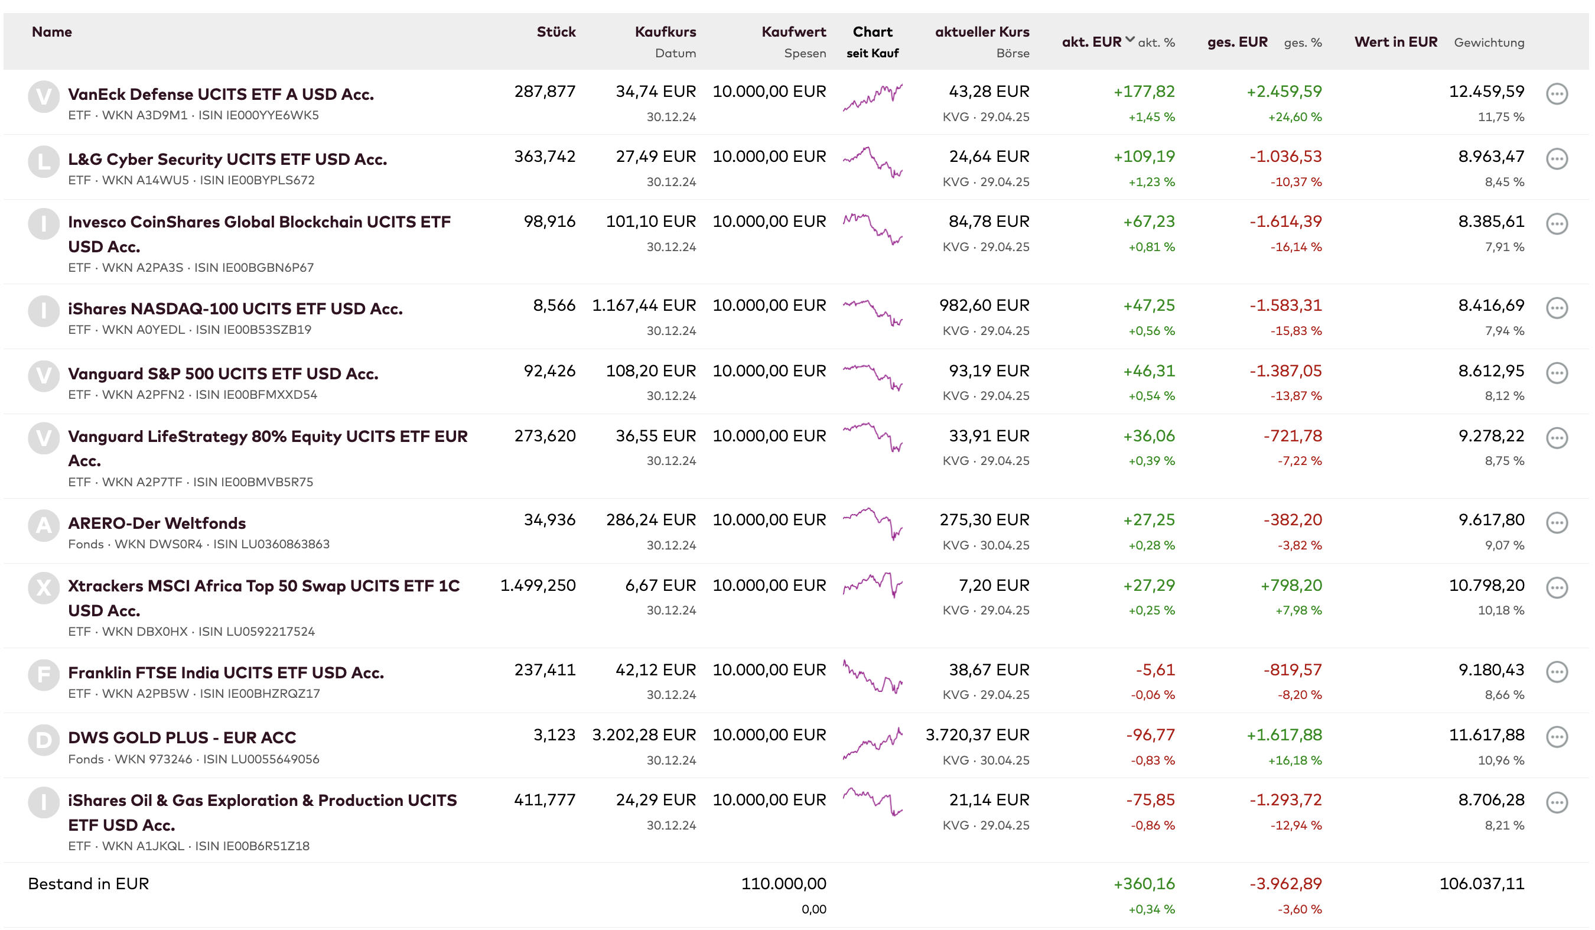Sort table by ges. EUR column

1237,43
